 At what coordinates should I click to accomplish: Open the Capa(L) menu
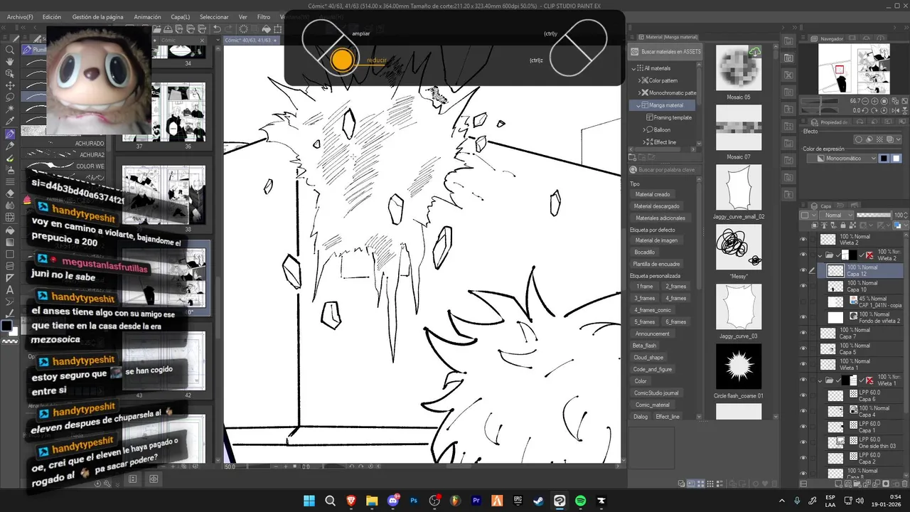181,16
